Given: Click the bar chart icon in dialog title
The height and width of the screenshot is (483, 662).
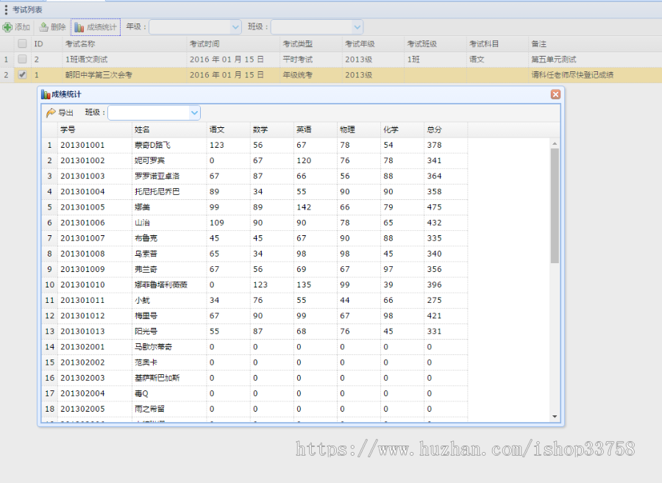Looking at the screenshot, I should click(46, 95).
